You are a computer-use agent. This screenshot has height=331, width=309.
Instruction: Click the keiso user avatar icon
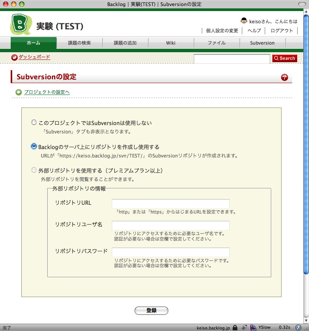[x=244, y=21]
